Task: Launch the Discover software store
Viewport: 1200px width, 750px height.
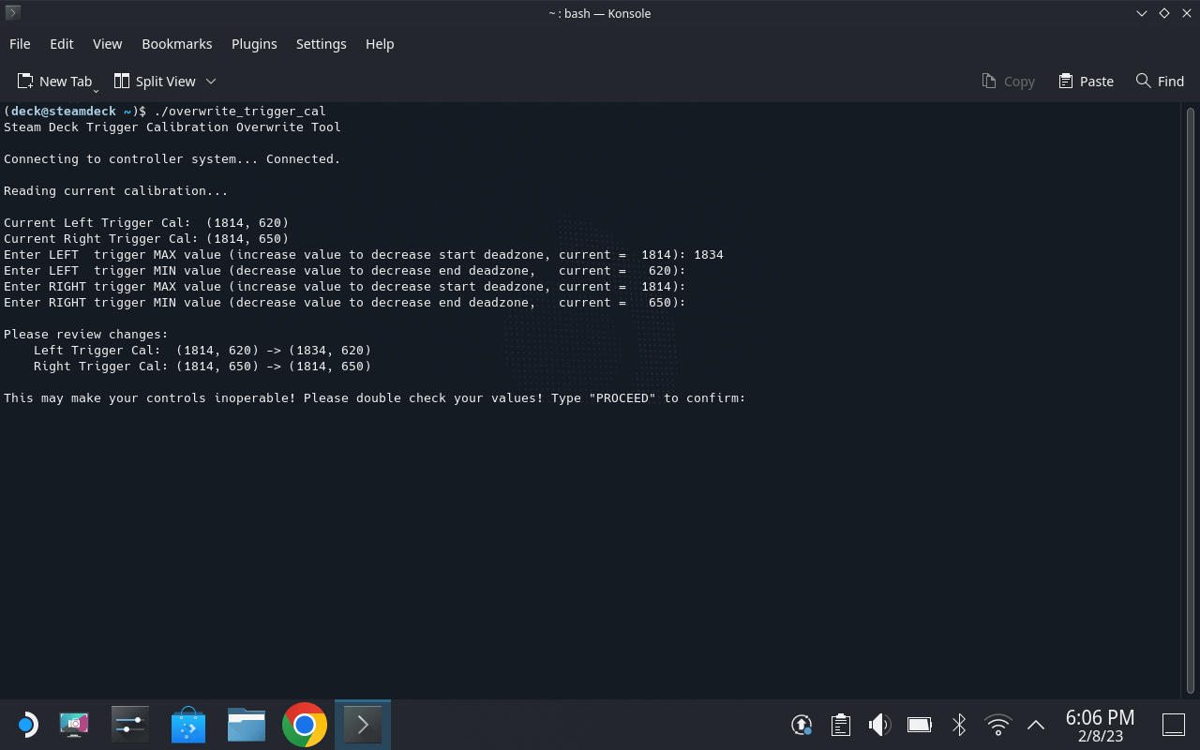Action: [188, 725]
